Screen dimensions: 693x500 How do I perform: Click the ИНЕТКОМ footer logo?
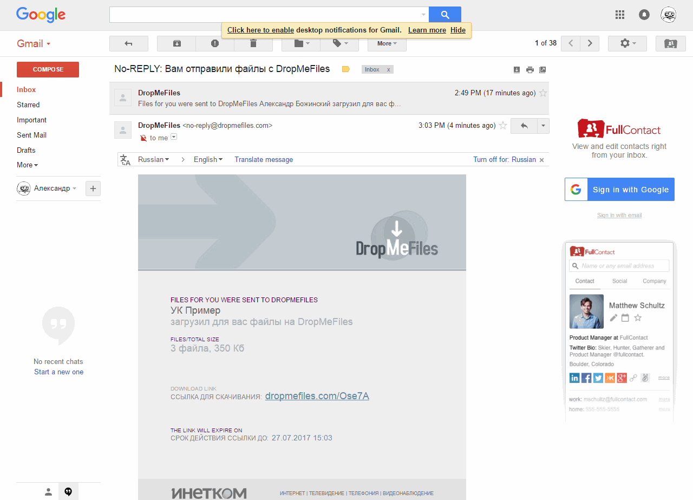pyautogui.click(x=209, y=493)
